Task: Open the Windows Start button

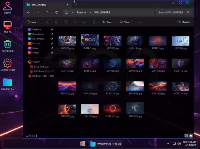Action: coord(83,144)
